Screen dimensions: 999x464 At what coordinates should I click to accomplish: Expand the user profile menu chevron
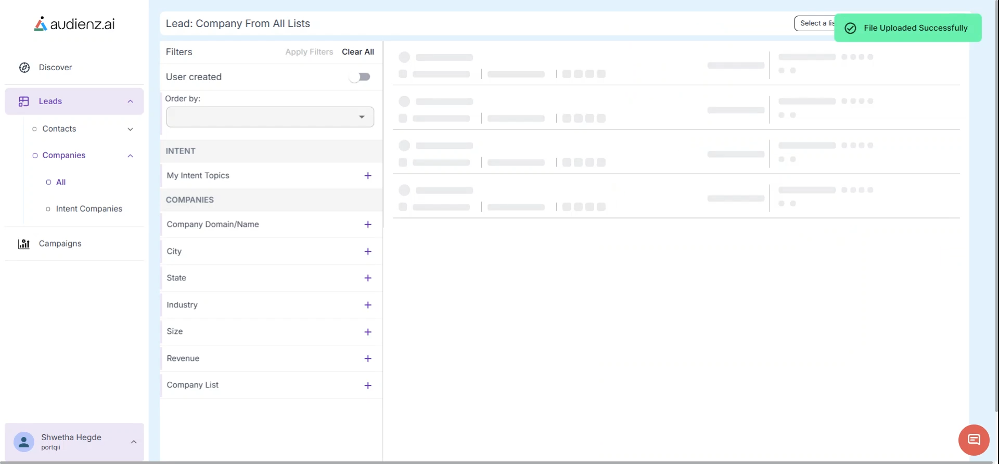click(134, 442)
